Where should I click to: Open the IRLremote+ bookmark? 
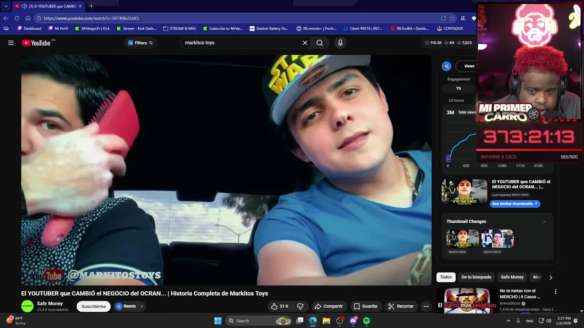[316, 28]
